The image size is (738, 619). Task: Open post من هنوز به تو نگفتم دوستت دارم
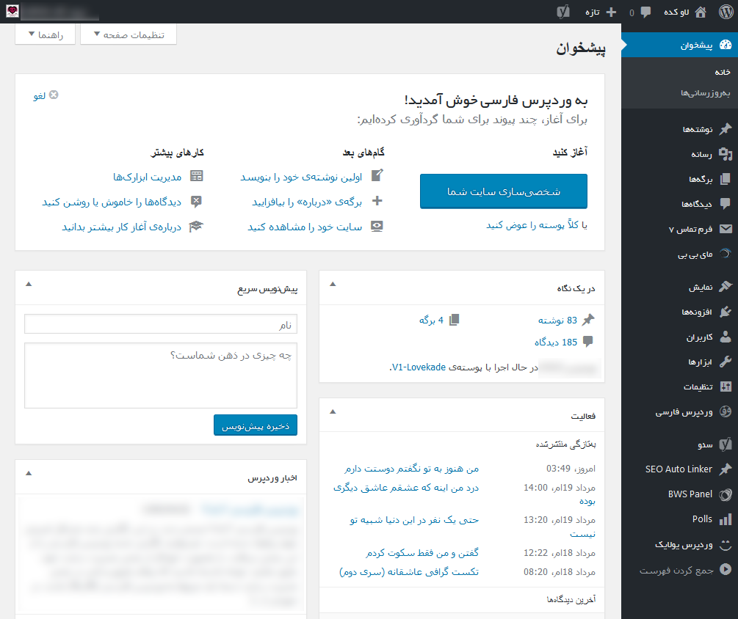[x=411, y=469]
